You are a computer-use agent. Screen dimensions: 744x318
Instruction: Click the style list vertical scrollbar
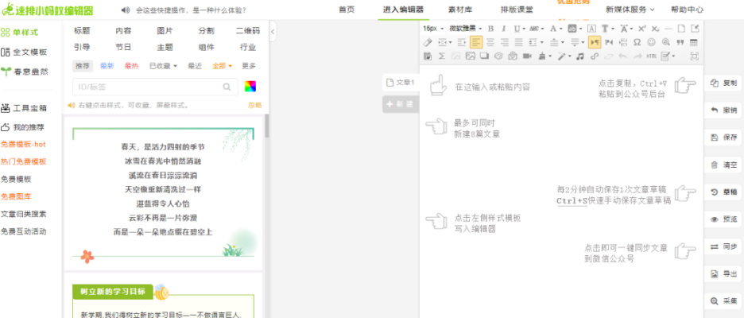tap(266, 126)
